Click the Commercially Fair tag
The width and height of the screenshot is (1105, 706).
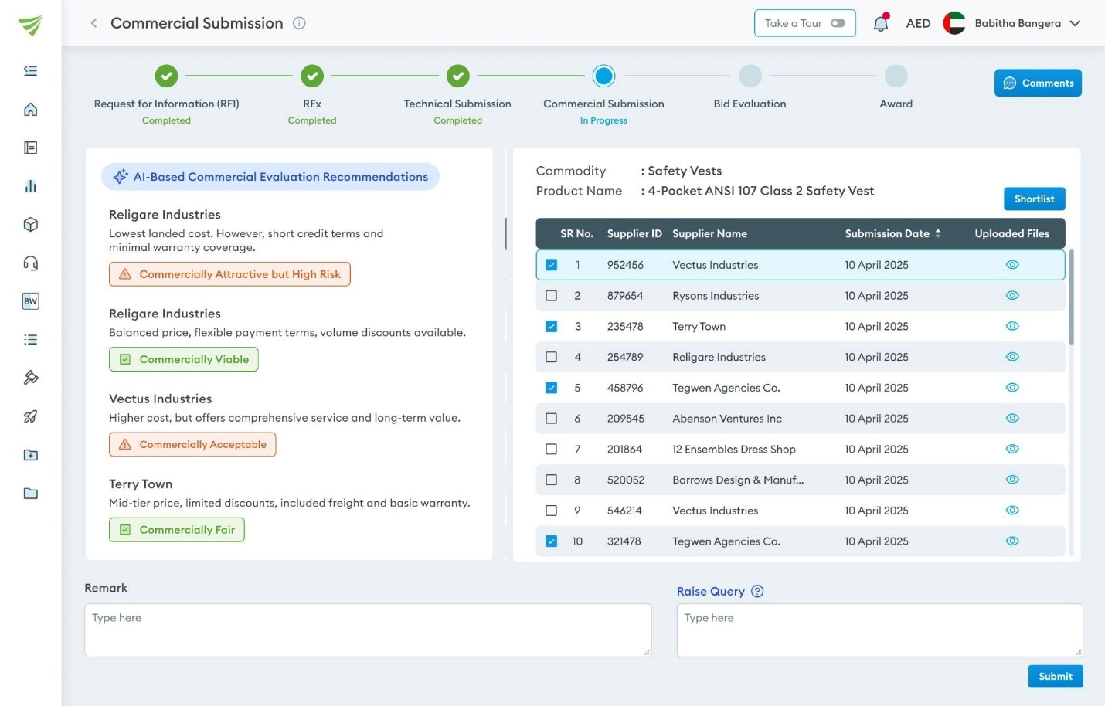click(177, 530)
